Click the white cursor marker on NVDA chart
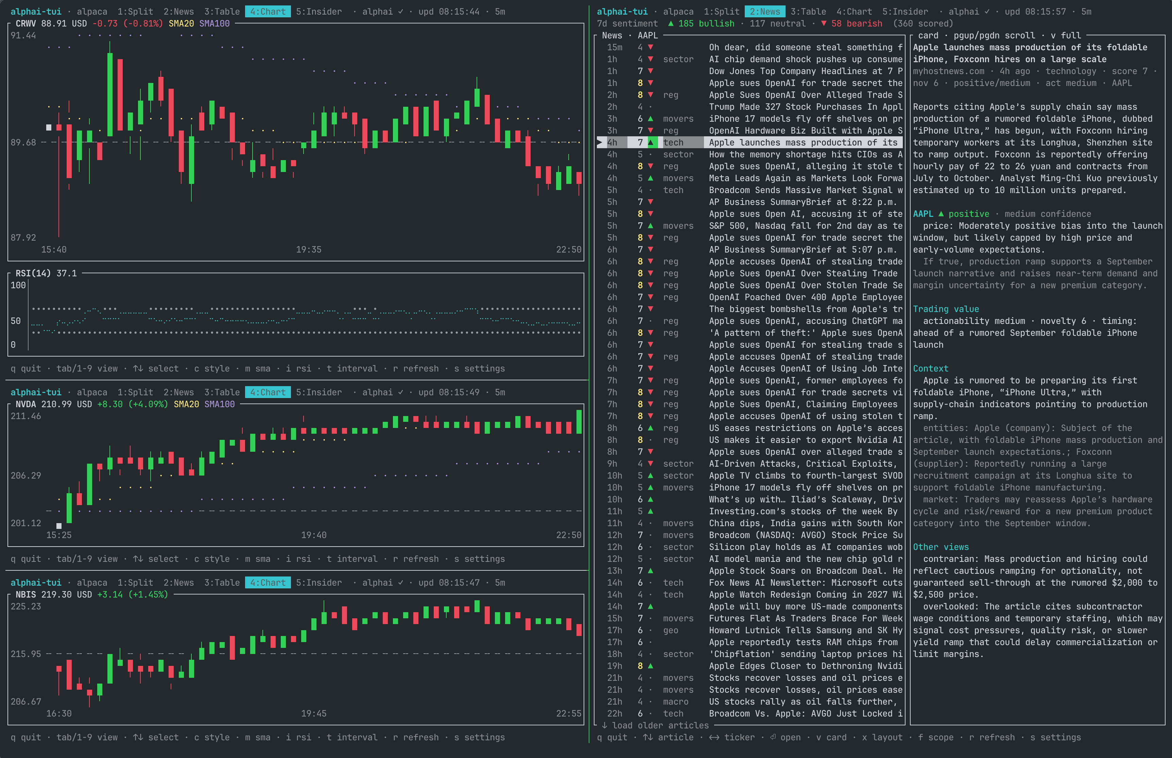The height and width of the screenshot is (758, 1172). 58,526
